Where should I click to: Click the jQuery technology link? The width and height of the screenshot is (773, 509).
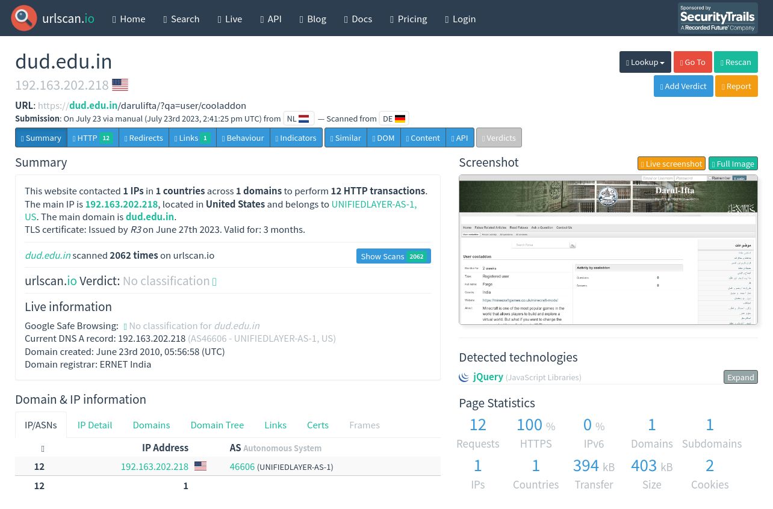[488, 377]
